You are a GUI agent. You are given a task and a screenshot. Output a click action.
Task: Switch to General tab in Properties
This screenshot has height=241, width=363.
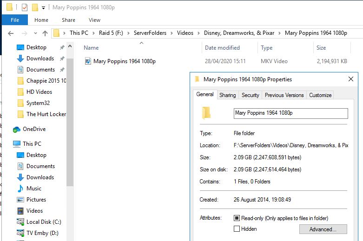tap(205, 94)
